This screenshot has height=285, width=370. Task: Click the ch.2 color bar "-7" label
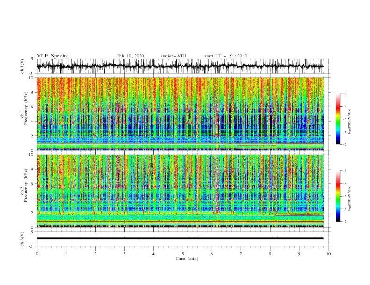pos(345,222)
